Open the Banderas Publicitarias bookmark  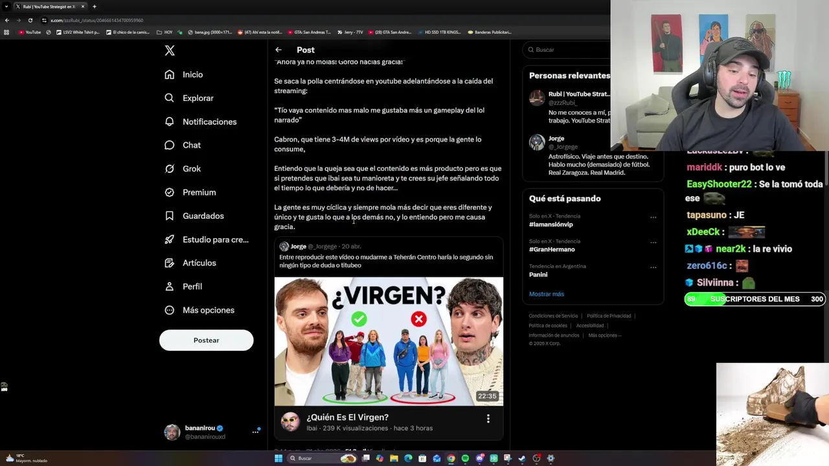tap(490, 32)
